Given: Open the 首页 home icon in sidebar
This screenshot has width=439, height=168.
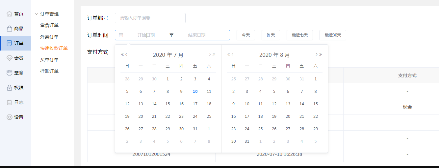Looking at the screenshot, I should tap(9, 14).
